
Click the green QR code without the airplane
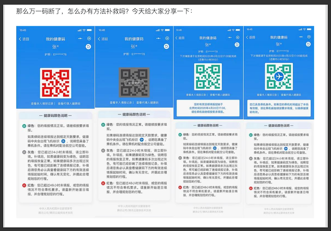tap(208, 77)
